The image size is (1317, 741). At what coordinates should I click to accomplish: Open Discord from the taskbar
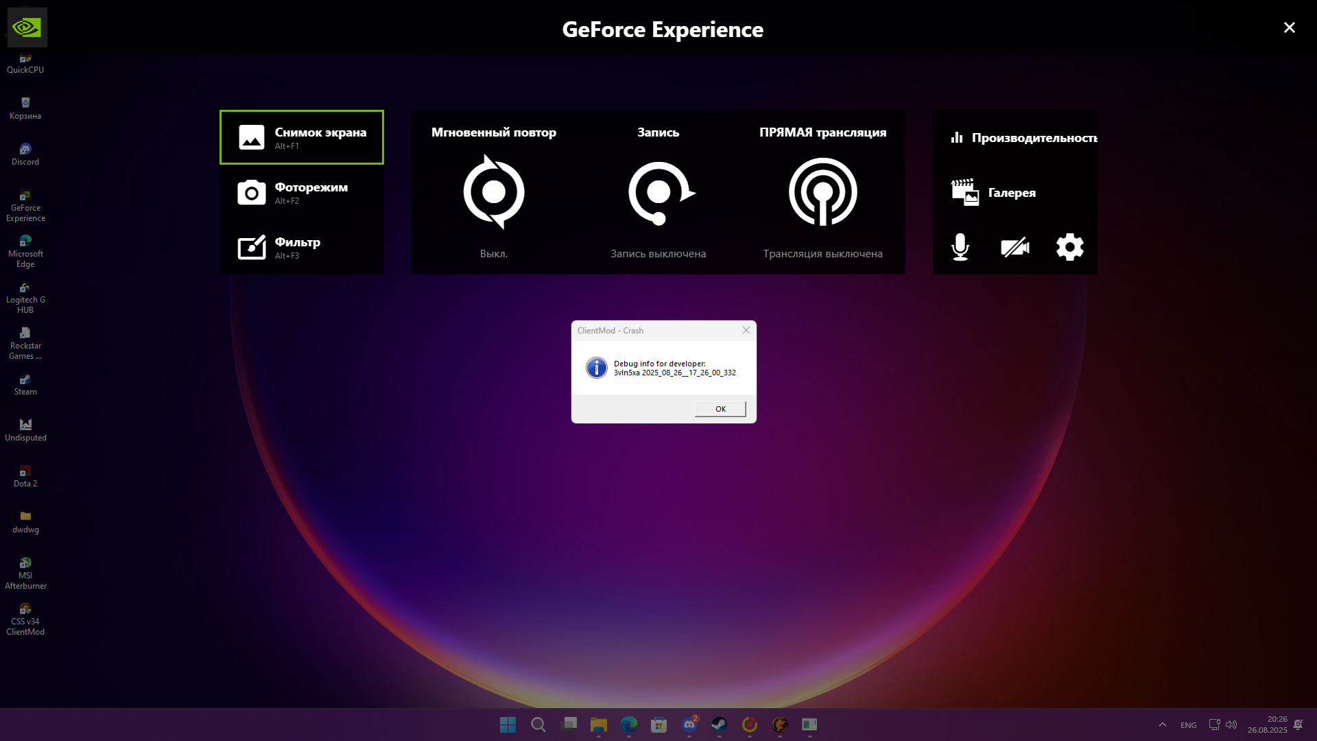click(x=689, y=725)
